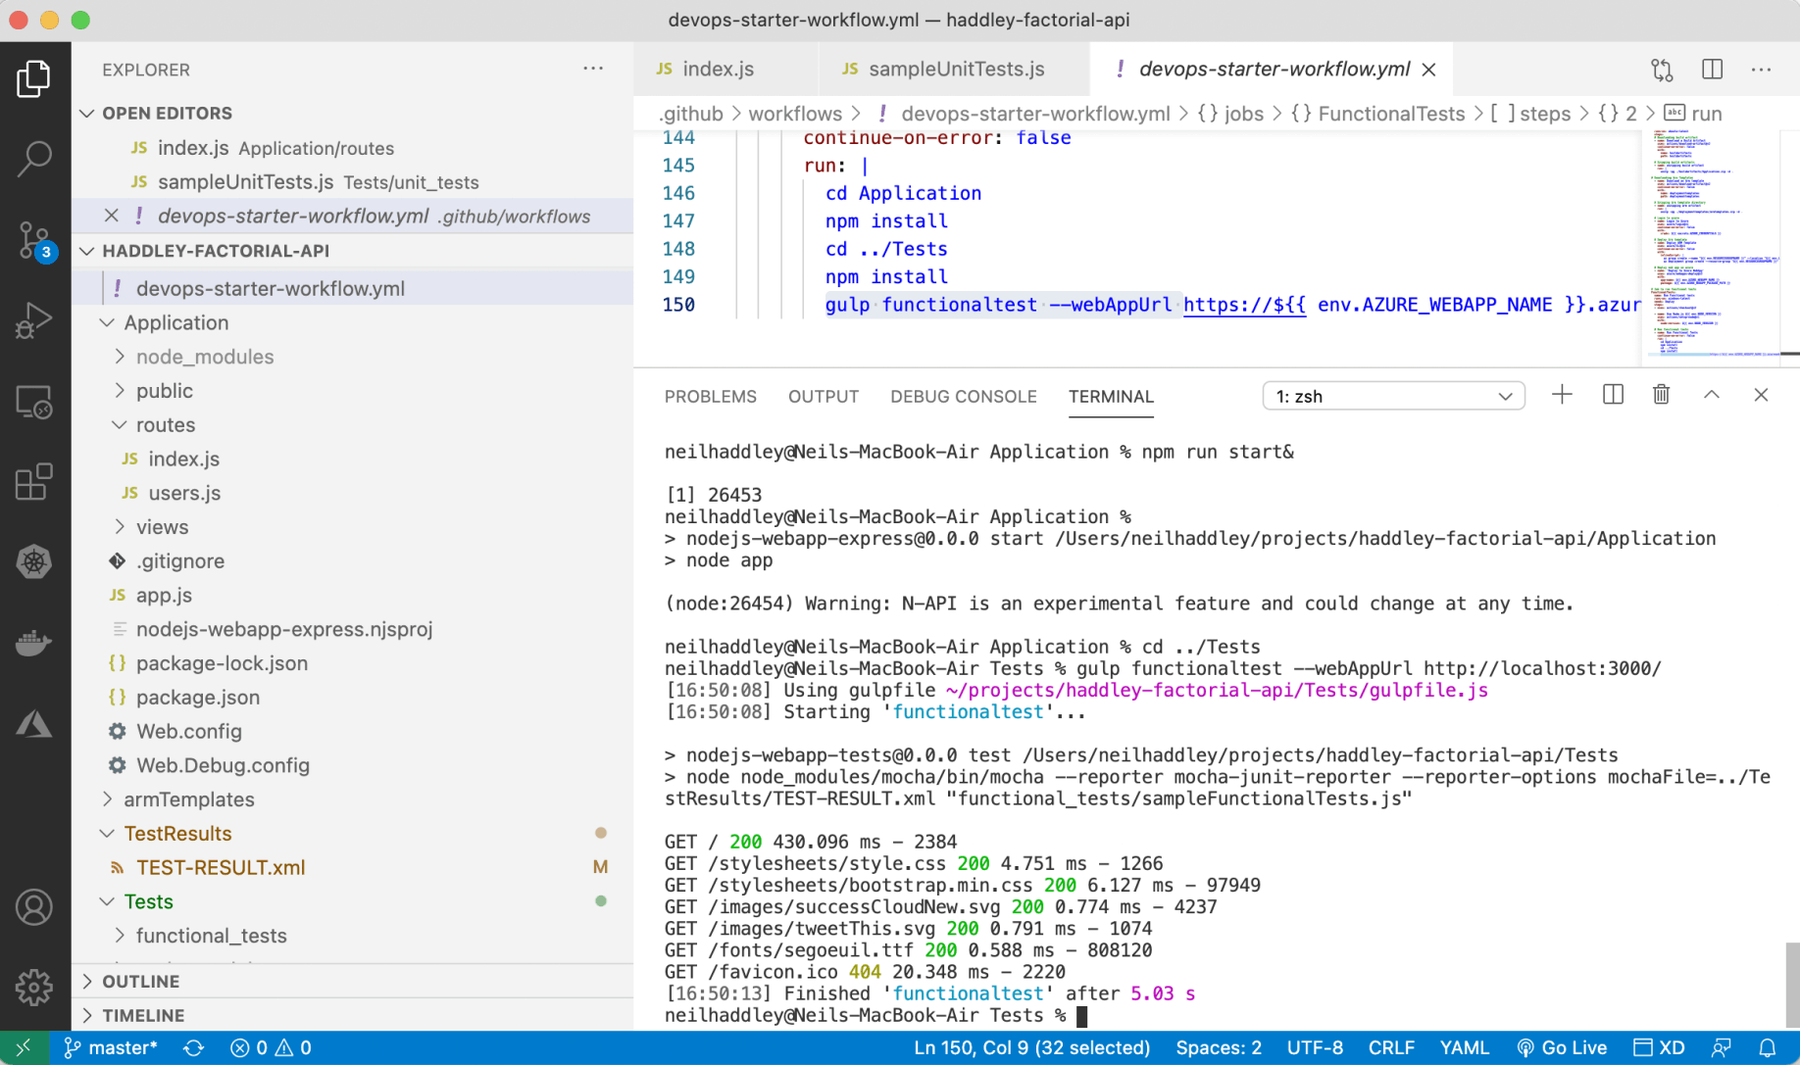Open TEST-RESULT.xml in the explorer

pyautogui.click(x=221, y=867)
